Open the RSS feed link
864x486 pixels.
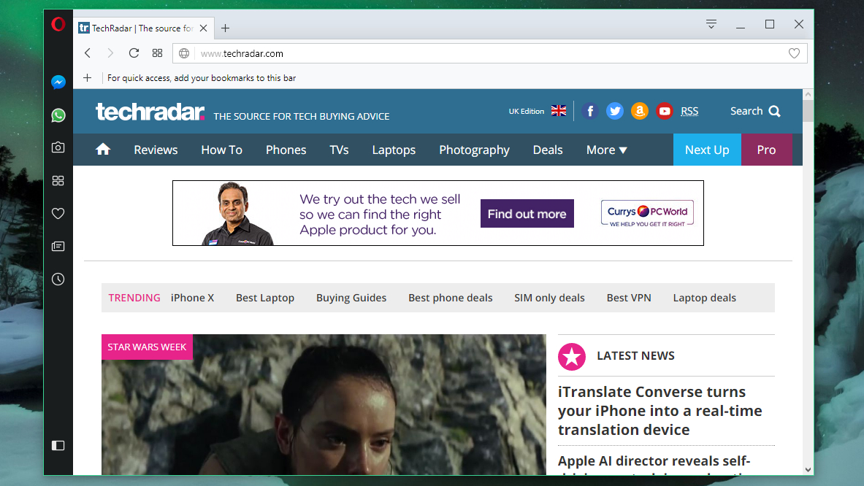point(689,111)
